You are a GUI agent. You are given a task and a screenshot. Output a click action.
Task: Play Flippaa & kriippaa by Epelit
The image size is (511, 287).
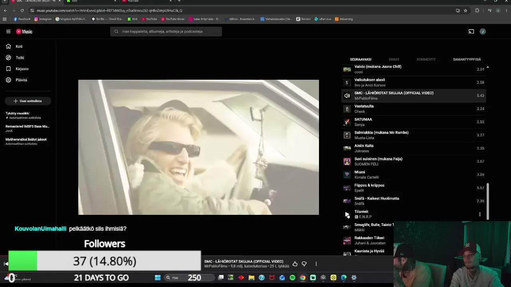click(414, 188)
